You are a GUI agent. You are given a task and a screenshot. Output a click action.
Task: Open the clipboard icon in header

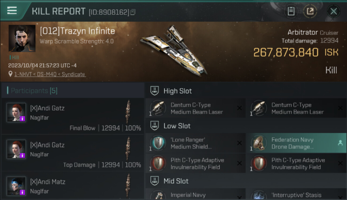pyautogui.click(x=291, y=11)
